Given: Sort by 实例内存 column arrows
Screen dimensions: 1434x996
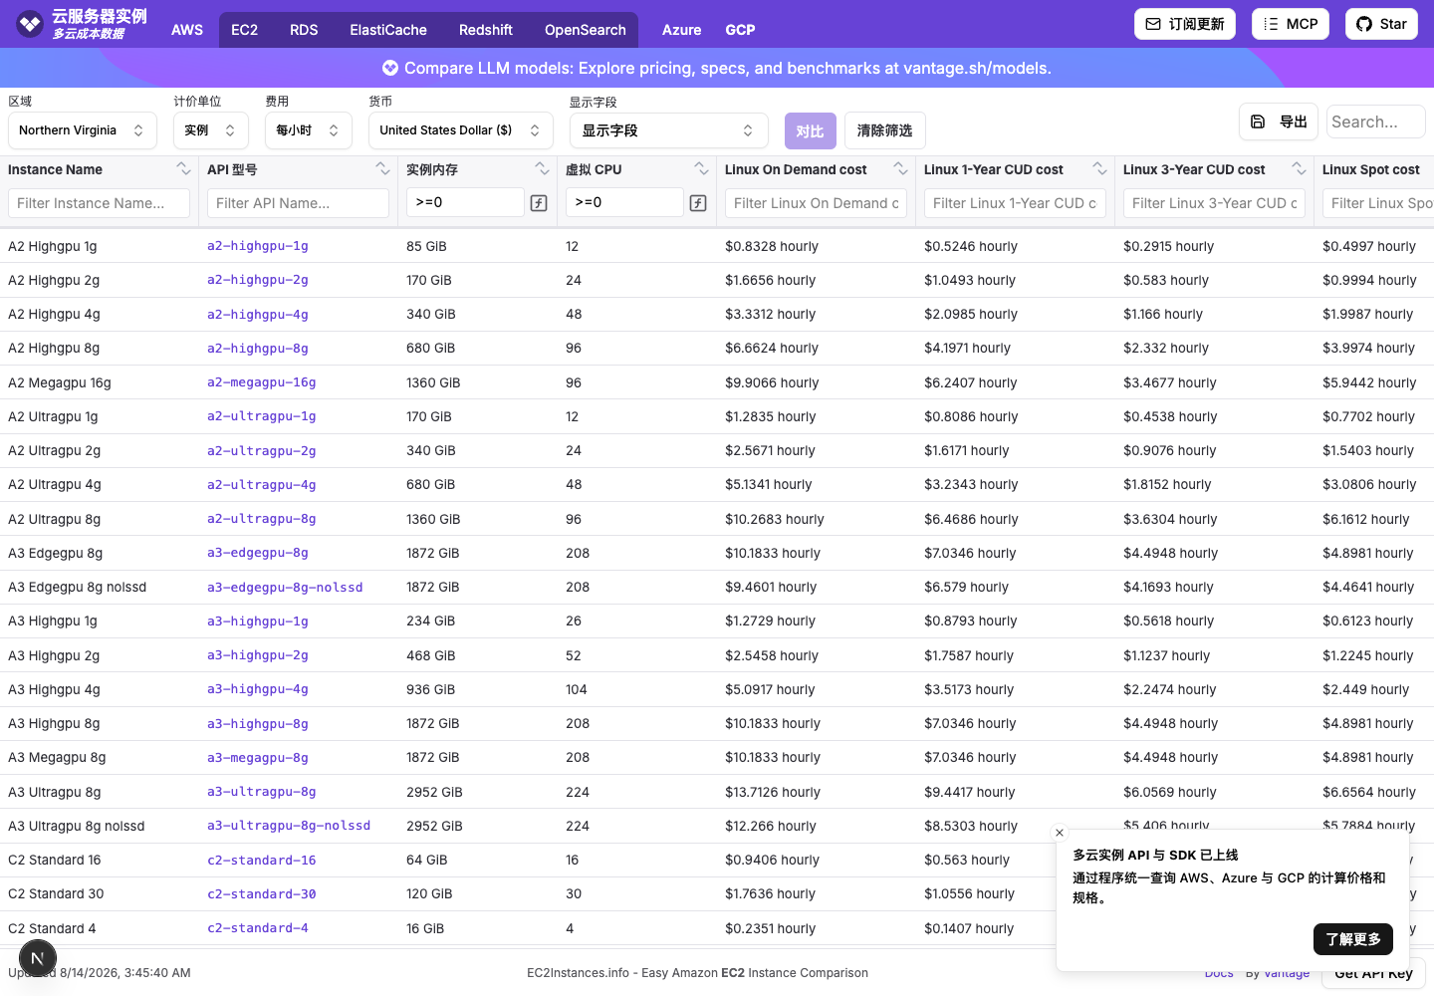Looking at the screenshot, I should point(542,168).
